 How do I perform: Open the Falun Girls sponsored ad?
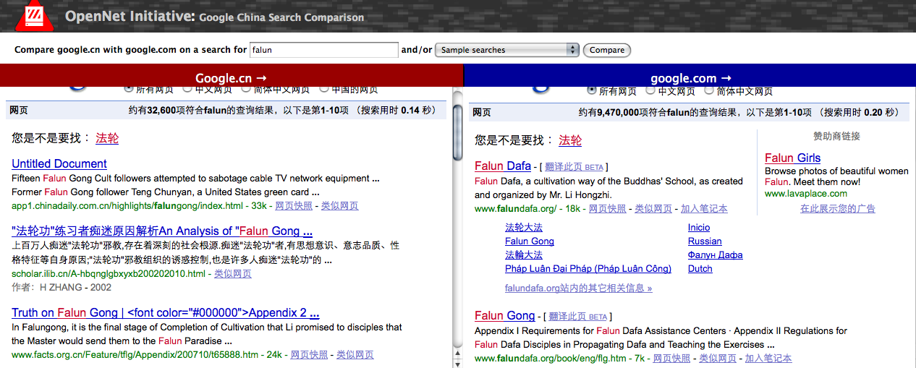point(792,158)
